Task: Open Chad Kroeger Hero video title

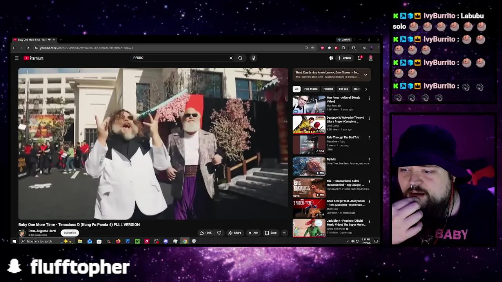Action: (346, 203)
